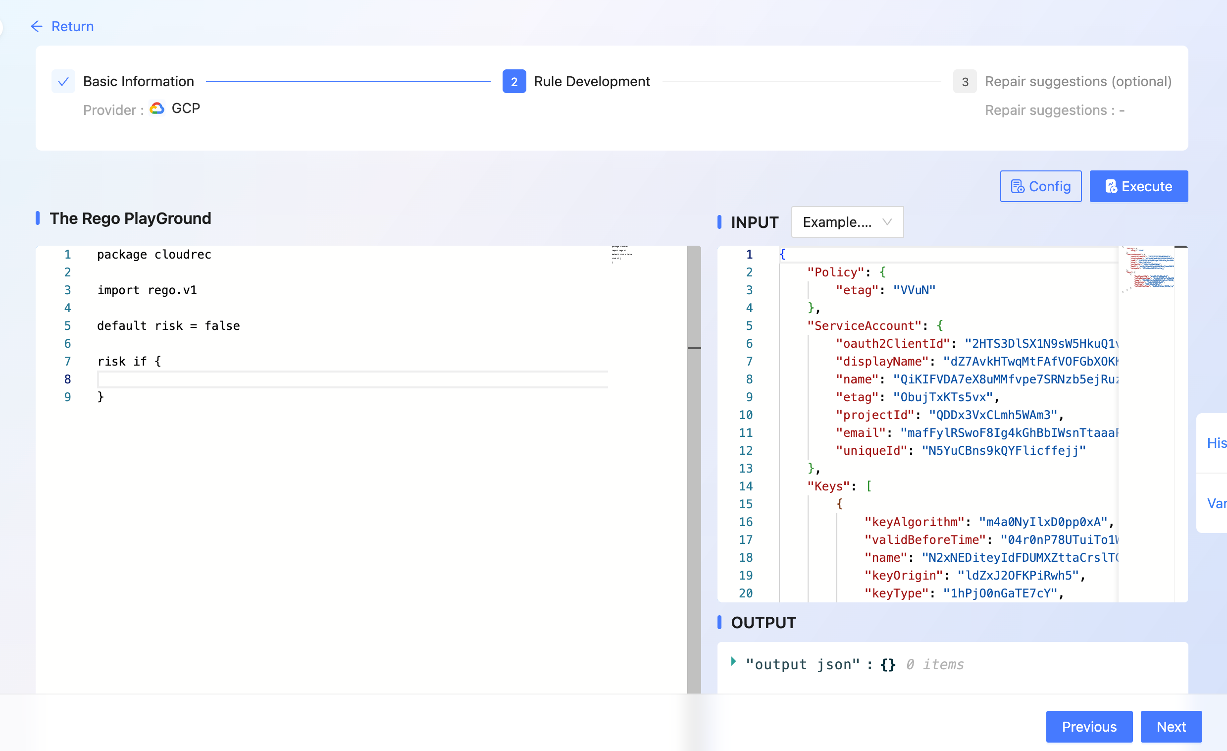Open Repair suggestions (optional) step
This screenshot has height=751, width=1227.
click(1078, 82)
